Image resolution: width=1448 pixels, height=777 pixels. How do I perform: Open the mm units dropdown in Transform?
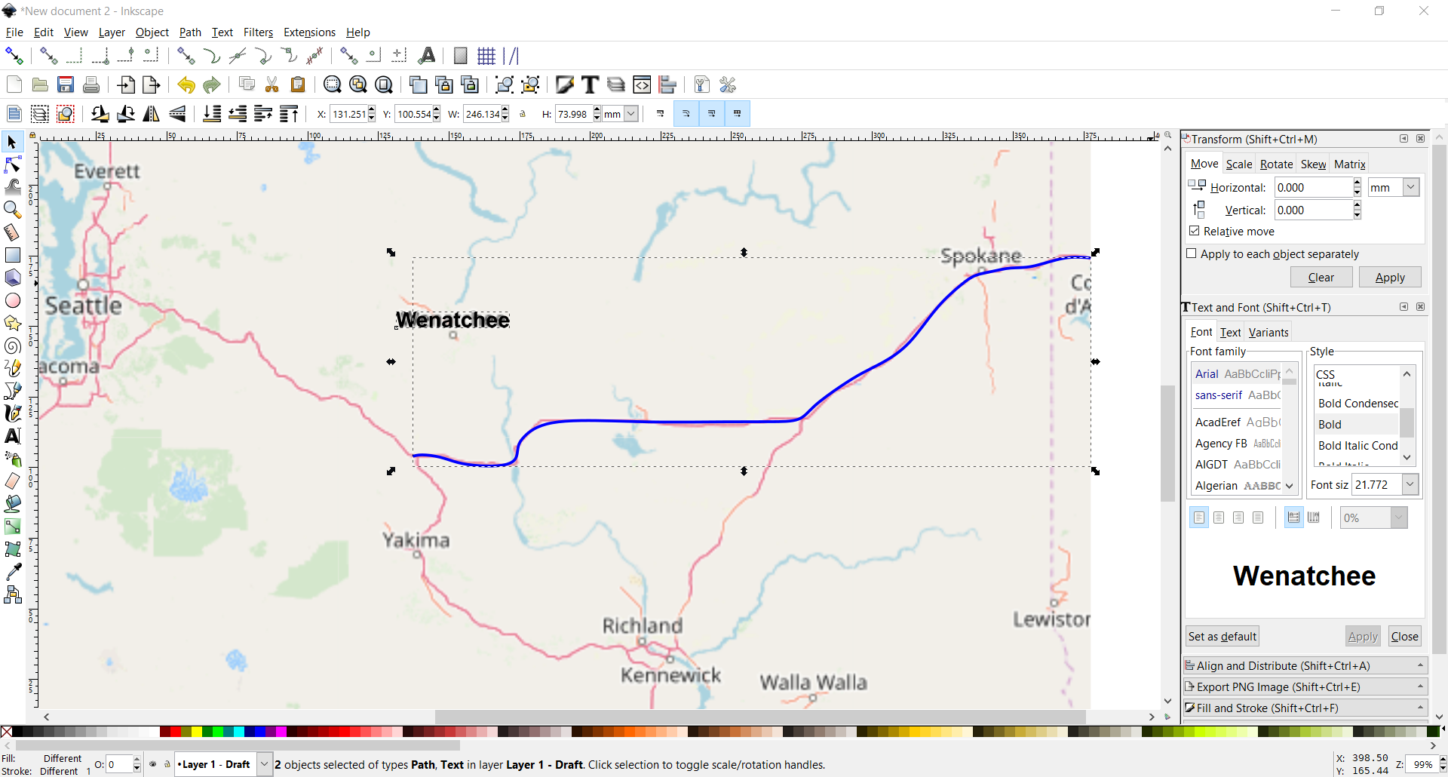coord(1409,187)
